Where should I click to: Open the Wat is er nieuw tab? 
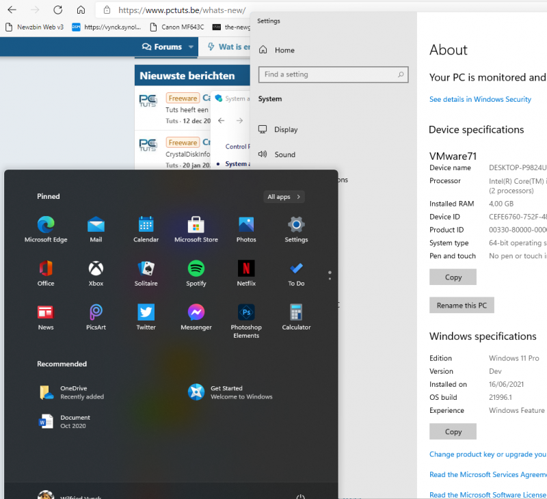pos(229,46)
